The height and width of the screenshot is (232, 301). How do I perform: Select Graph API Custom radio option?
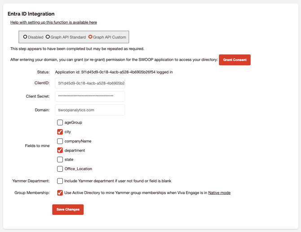(90, 37)
